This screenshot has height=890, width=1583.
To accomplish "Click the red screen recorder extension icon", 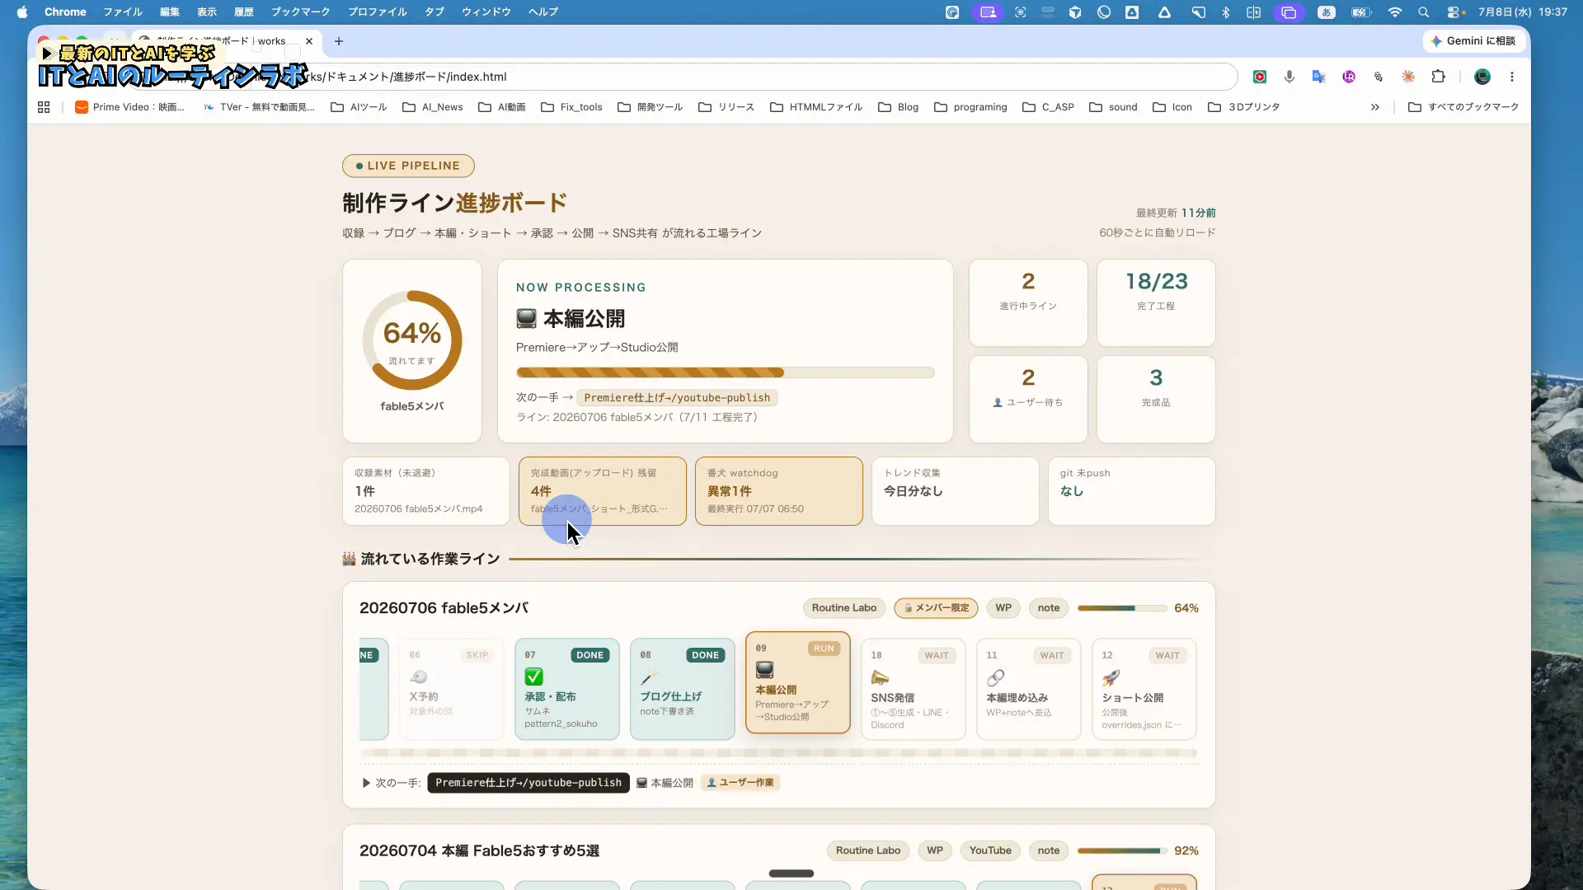I will point(1260,77).
